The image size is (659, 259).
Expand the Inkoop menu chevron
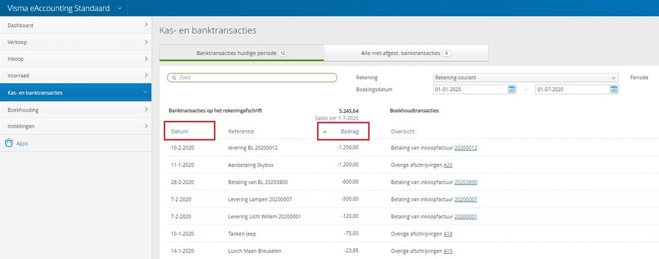(146, 58)
